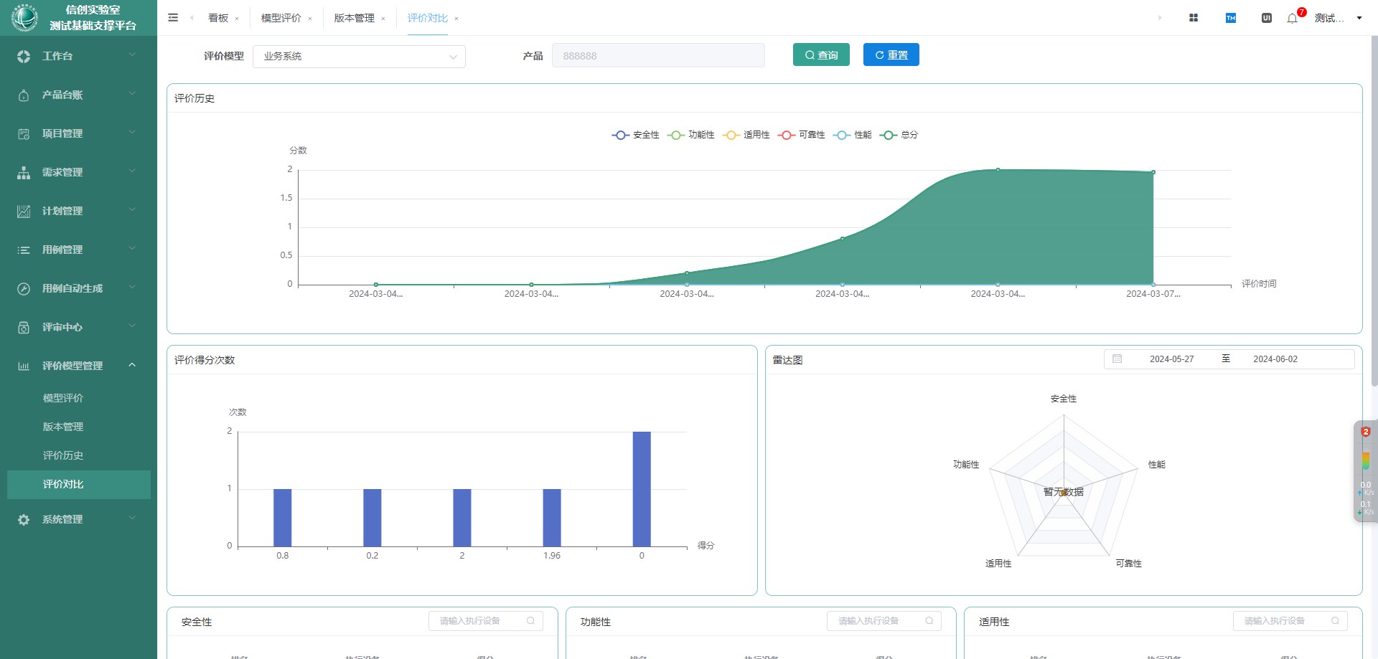Click the 产品 input field
Viewport: 1378px width, 659px height.
coord(658,56)
